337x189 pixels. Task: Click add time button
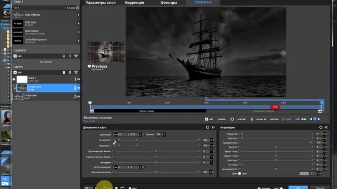coord(274,119)
